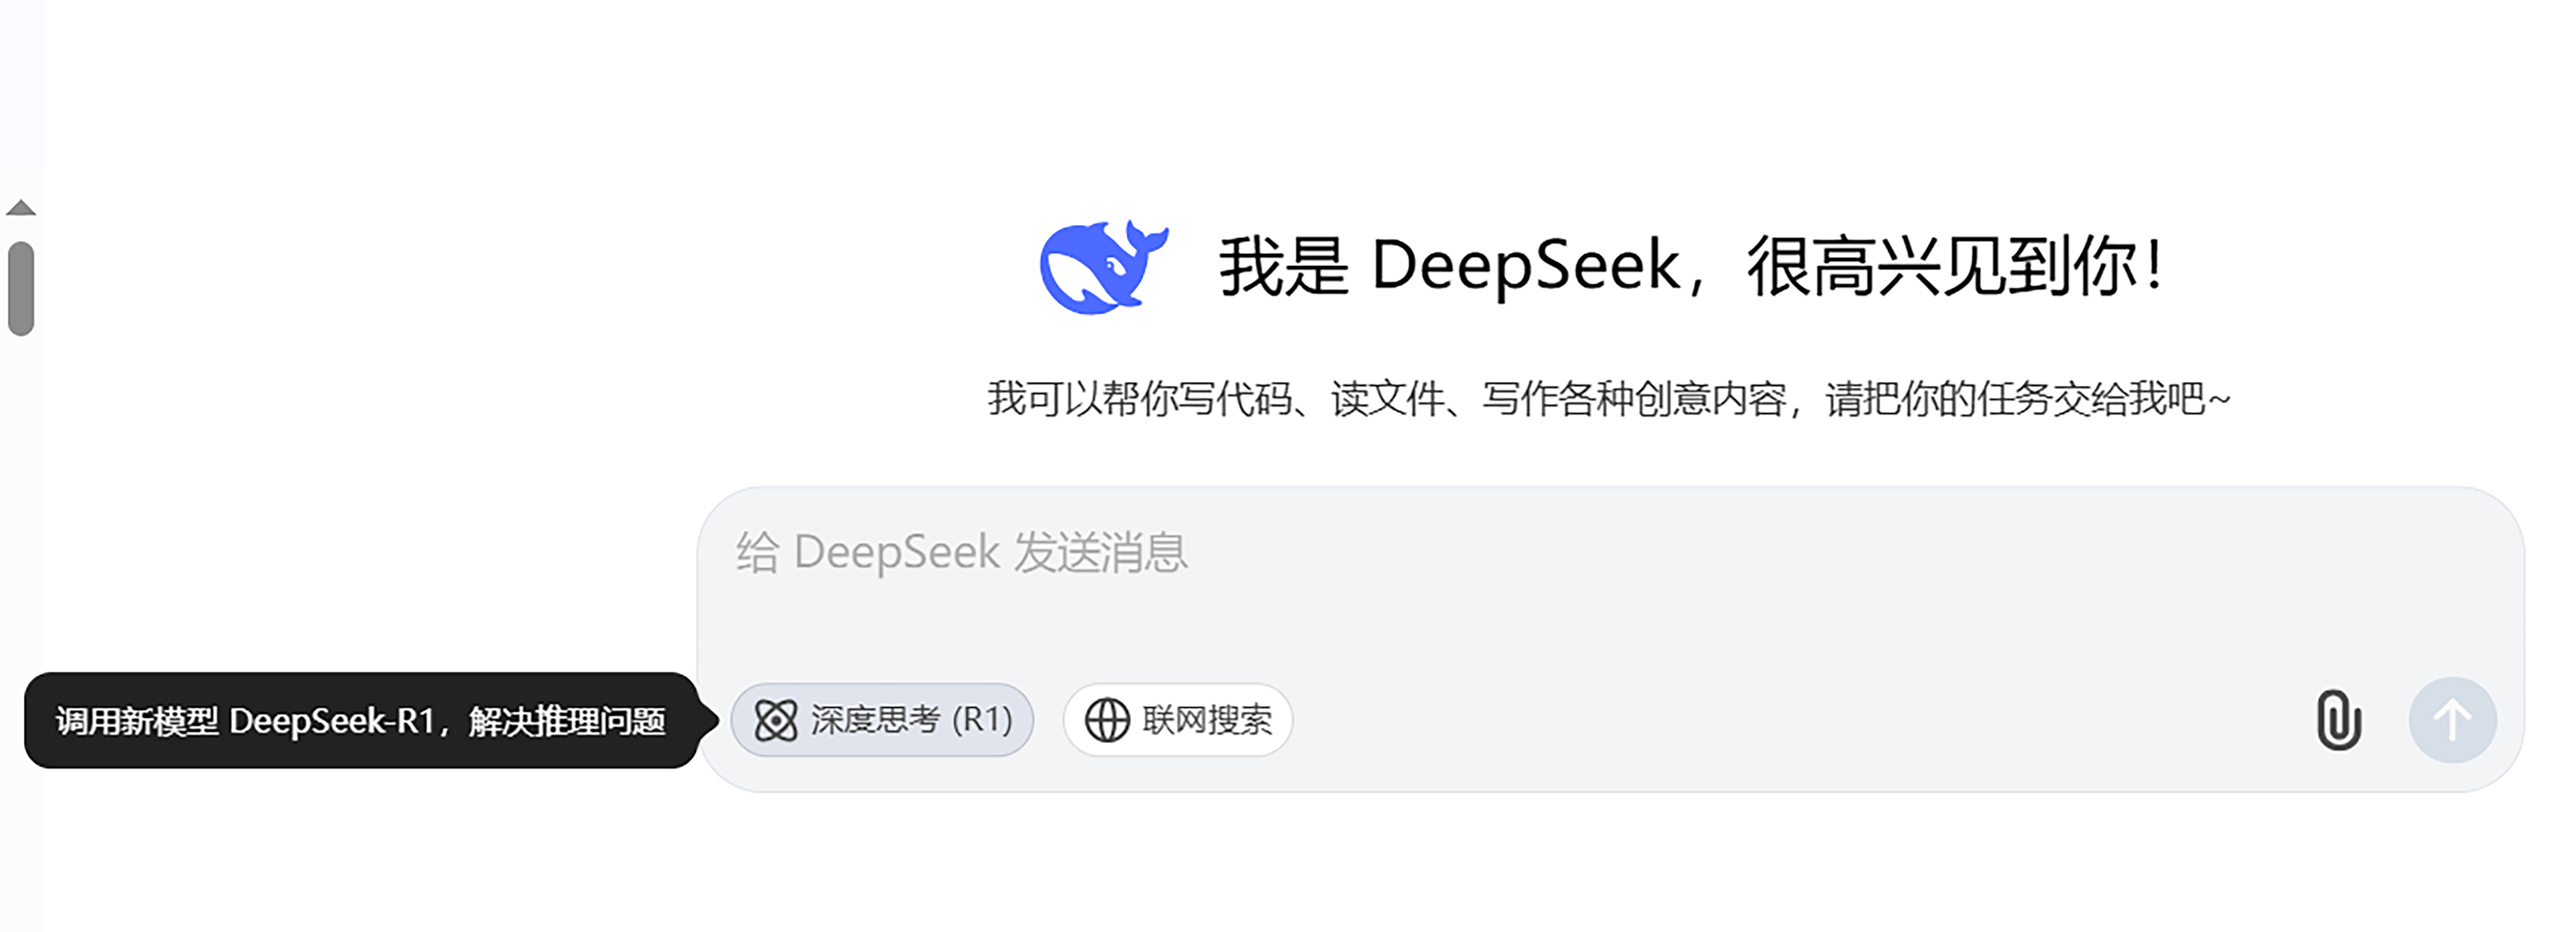Click the globe icon for web search
The width and height of the screenshot is (2576, 932).
1107,720
